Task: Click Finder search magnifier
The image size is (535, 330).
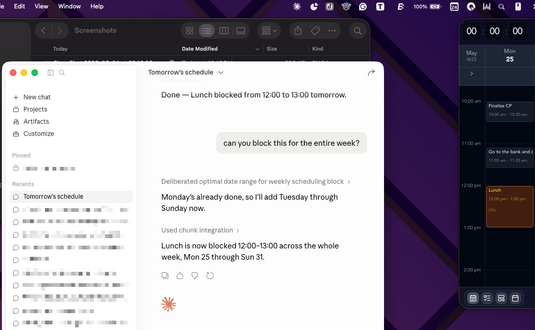Action: [358, 31]
